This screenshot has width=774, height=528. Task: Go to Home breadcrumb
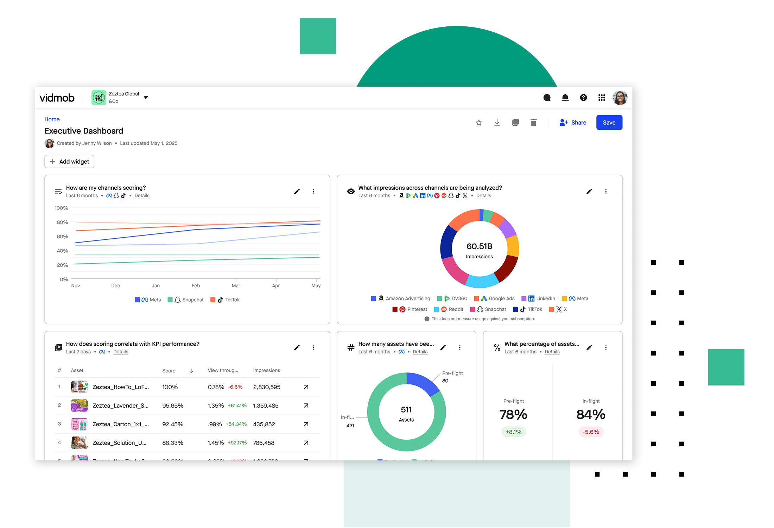52,119
